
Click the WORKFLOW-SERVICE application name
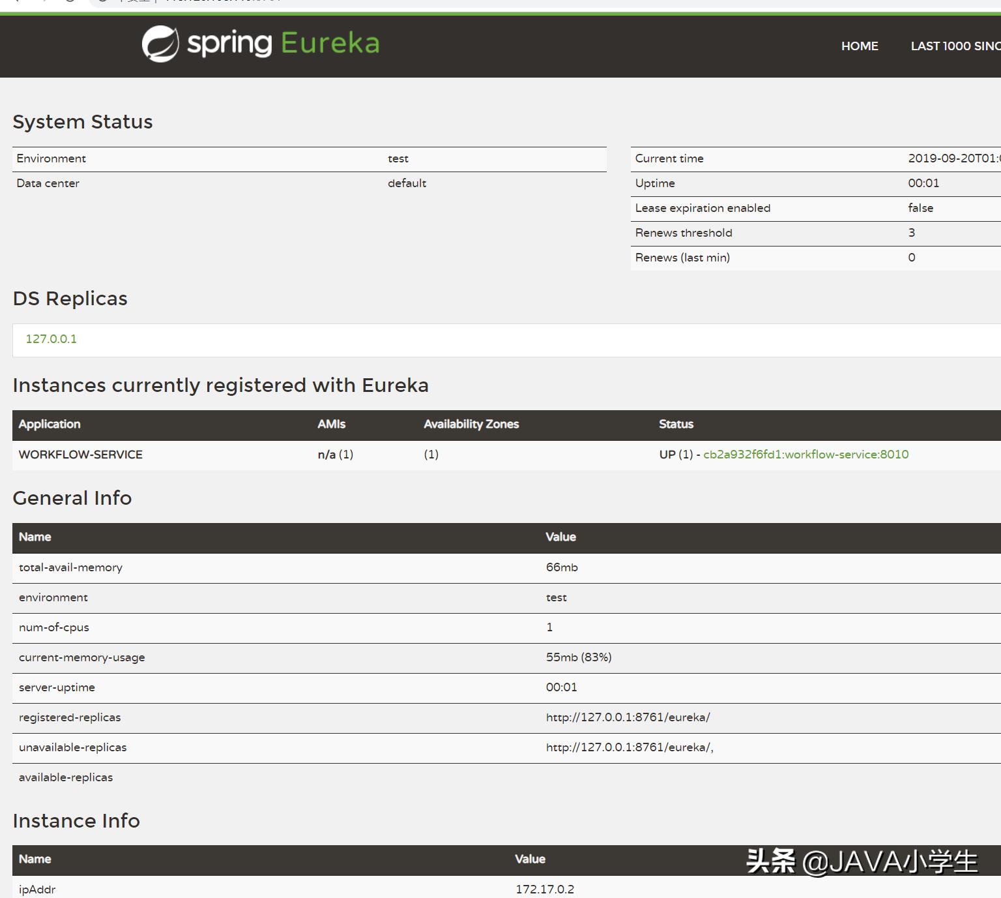point(81,455)
